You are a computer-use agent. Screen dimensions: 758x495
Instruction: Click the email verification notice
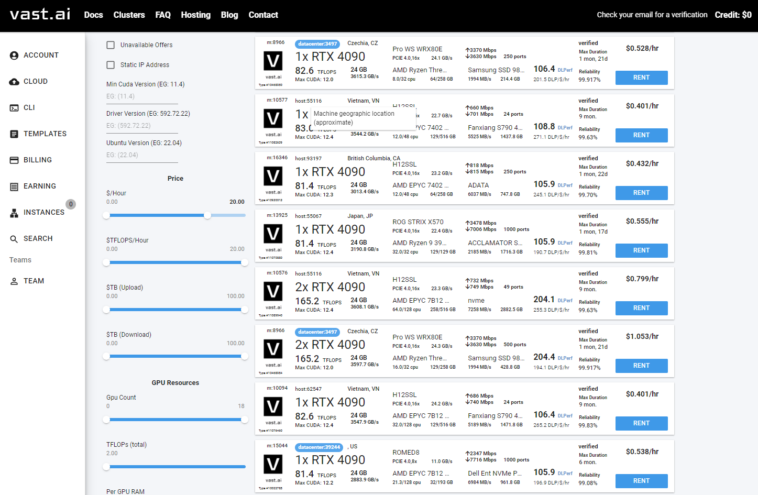[x=652, y=15]
